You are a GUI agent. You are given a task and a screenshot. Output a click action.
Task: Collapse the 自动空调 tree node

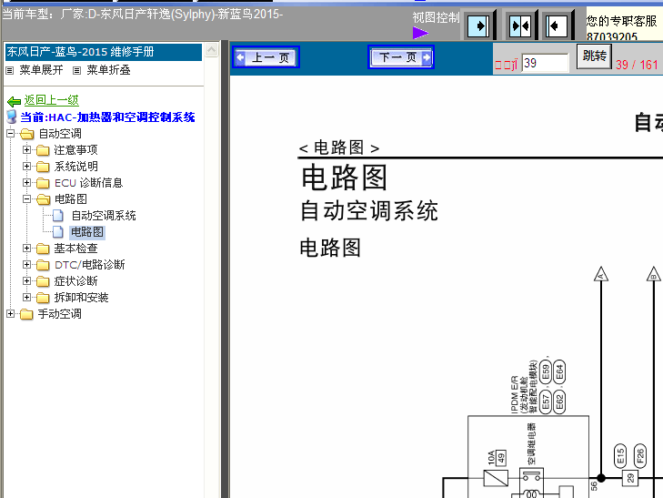[11, 134]
